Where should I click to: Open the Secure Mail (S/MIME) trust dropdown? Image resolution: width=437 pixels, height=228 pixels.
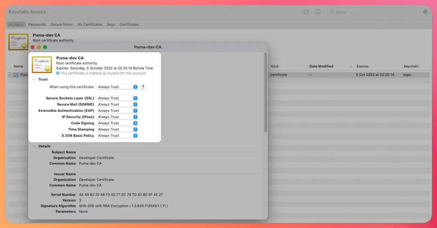point(117,104)
